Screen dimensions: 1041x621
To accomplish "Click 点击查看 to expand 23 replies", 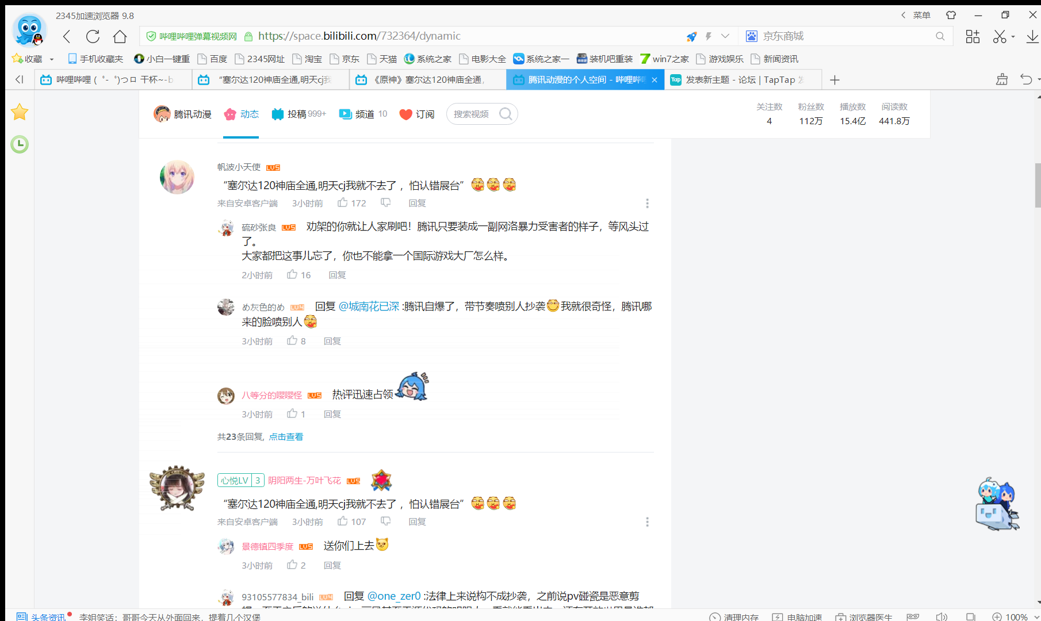I will click(286, 437).
